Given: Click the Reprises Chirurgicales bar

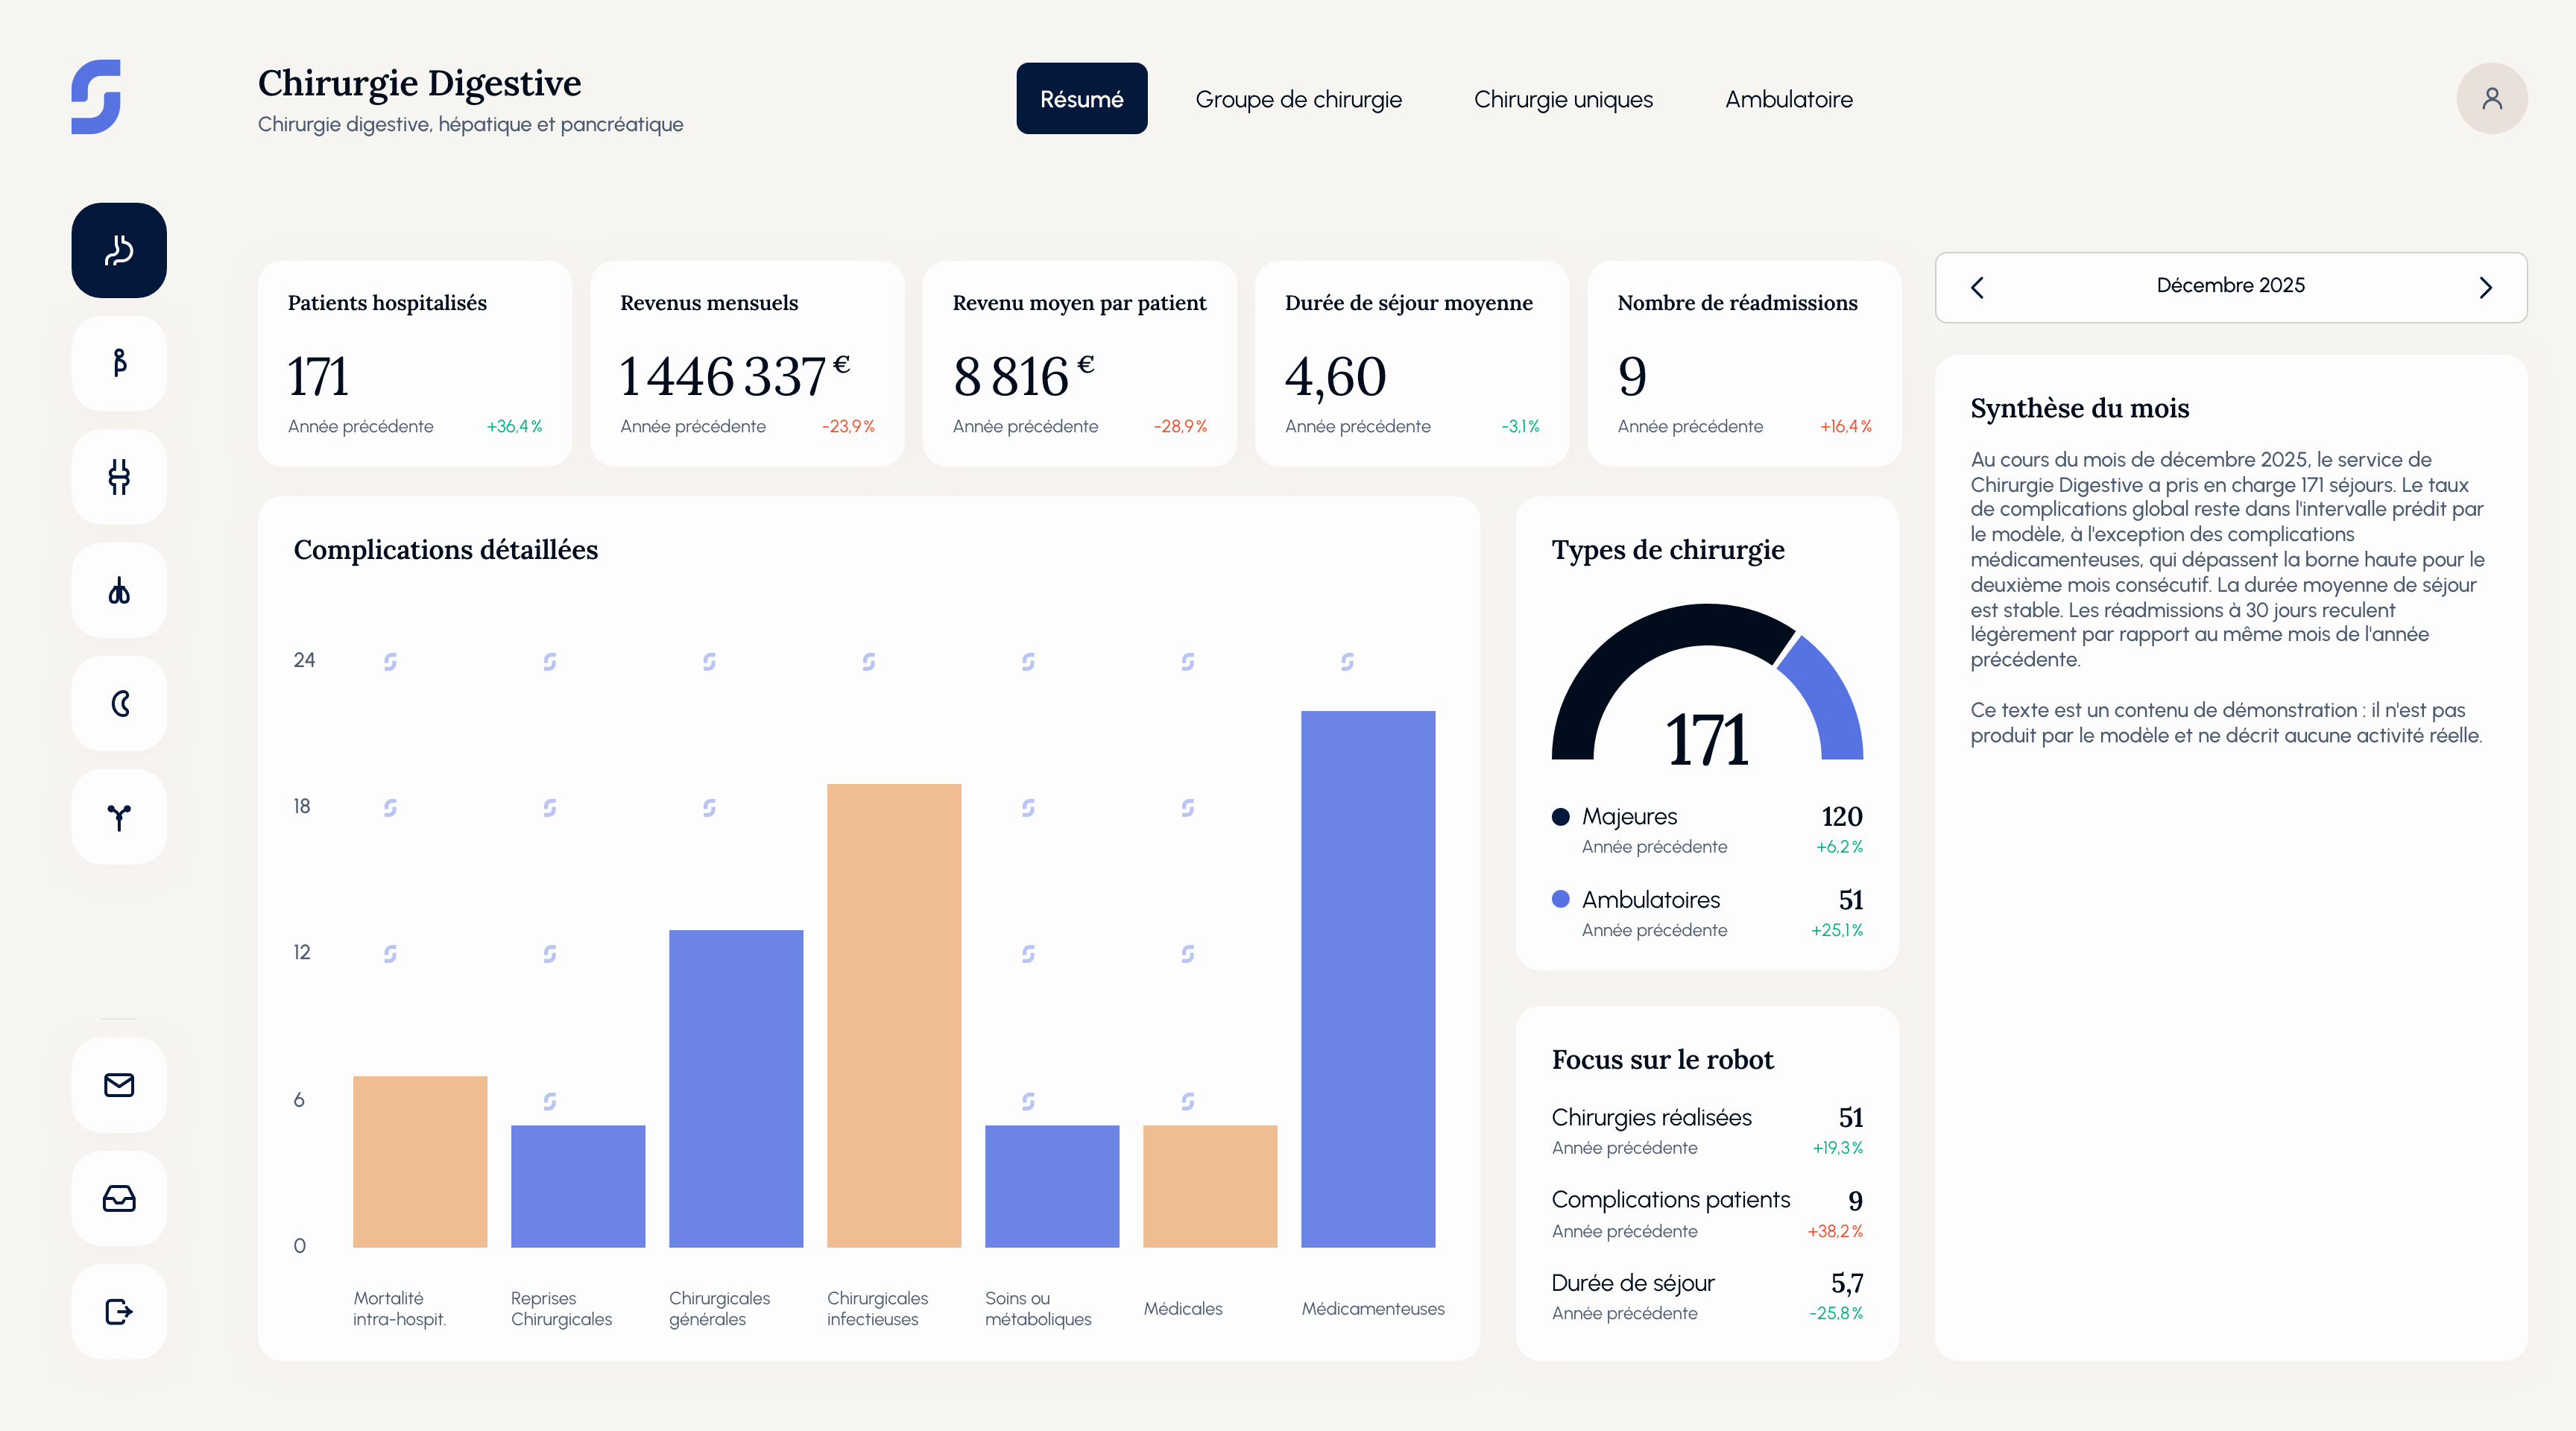Looking at the screenshot, I should pyautogui.click(x=578, y=1186).
